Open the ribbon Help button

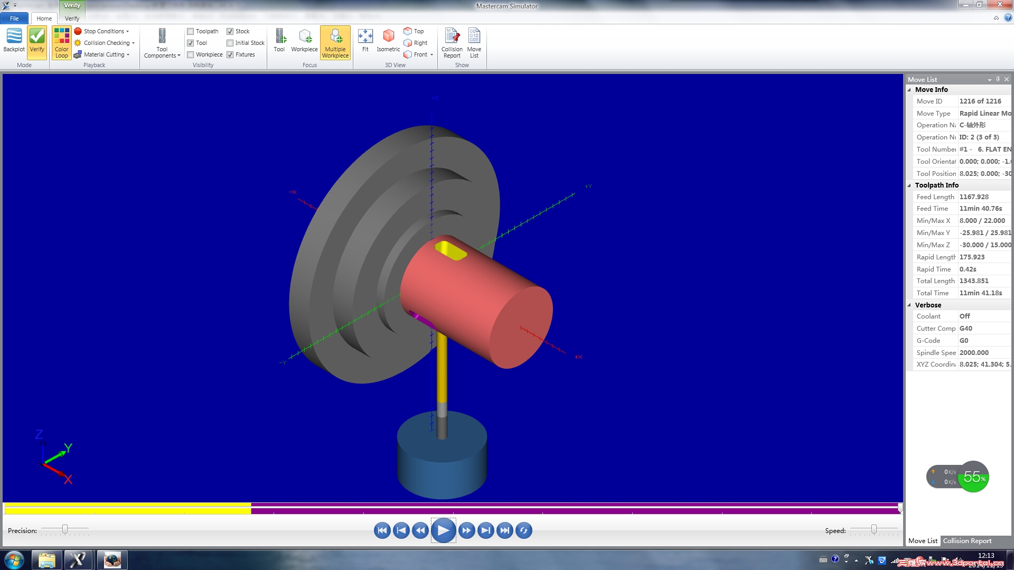[1008, 18]
